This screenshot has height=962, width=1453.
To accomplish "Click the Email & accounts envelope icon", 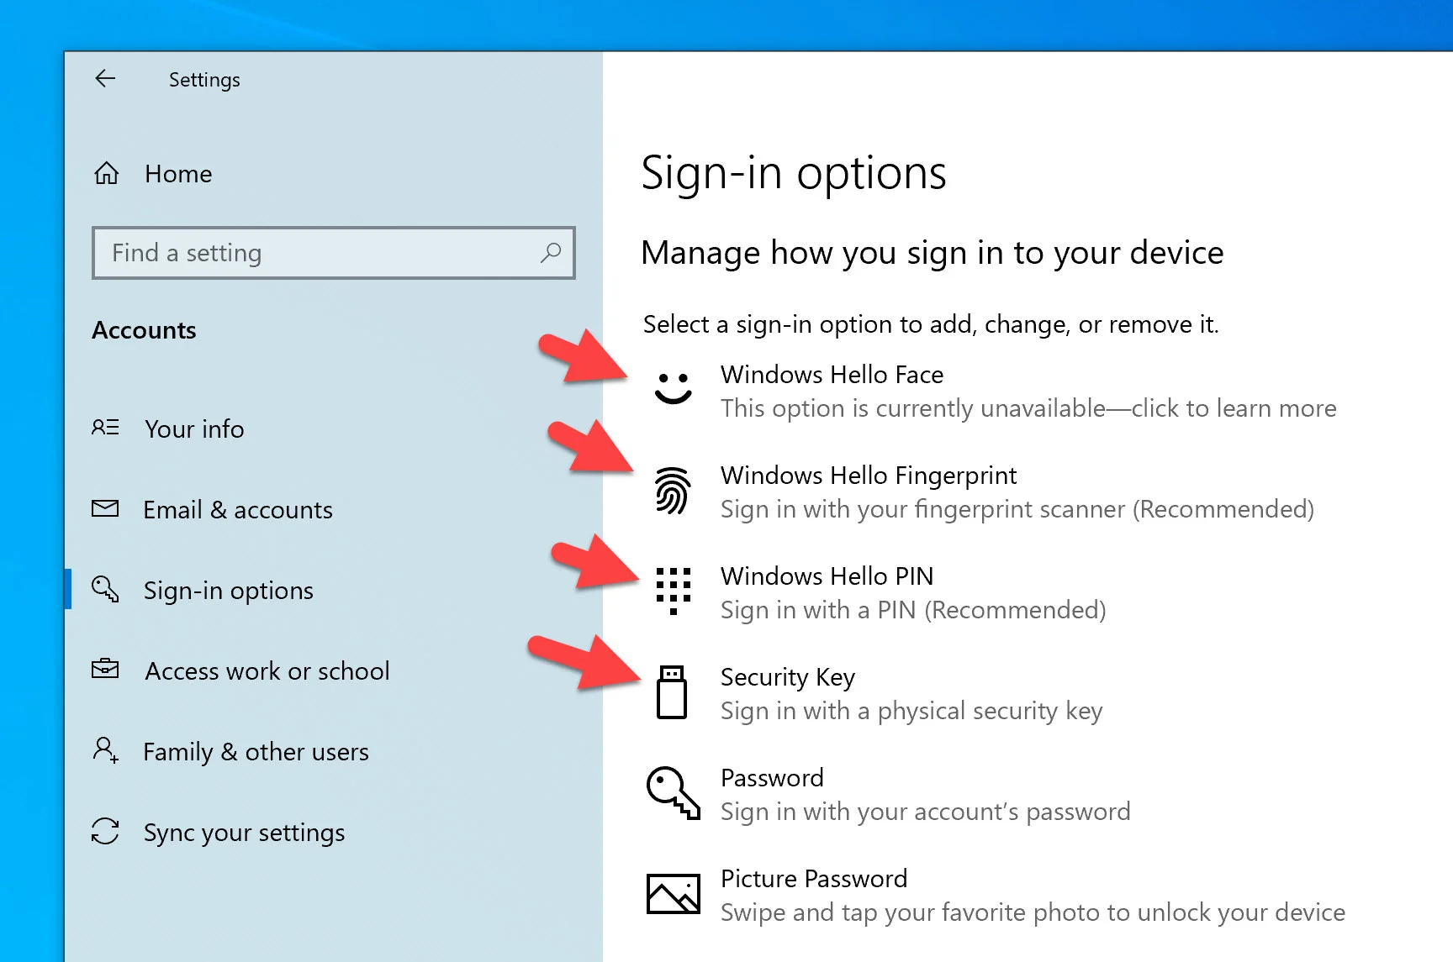I will point(105,508).
